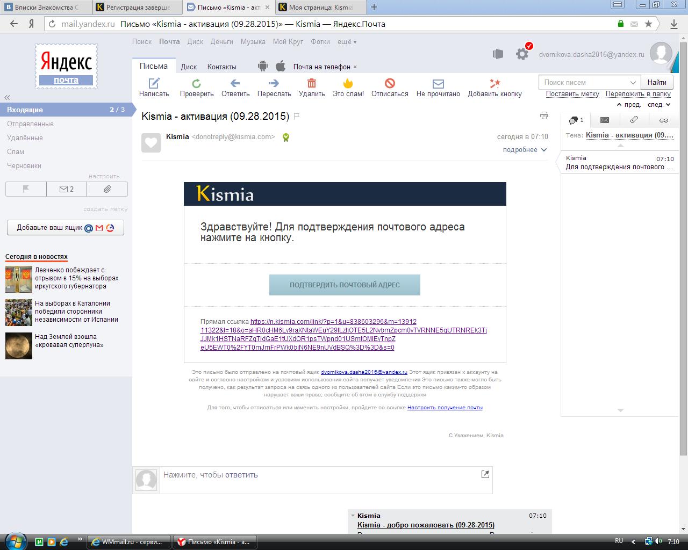Go to the next letter след.
This screenshot has height=550, width=688.
click(x=659, y=105)
